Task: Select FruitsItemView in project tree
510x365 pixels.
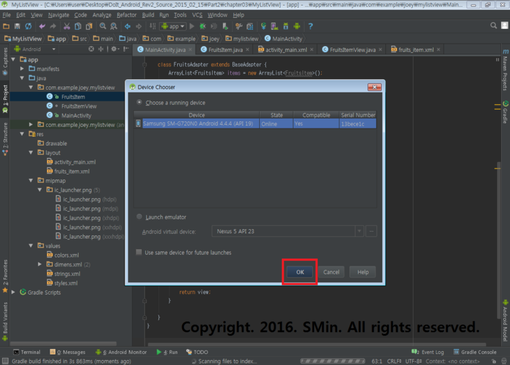Action: (79, 106)
